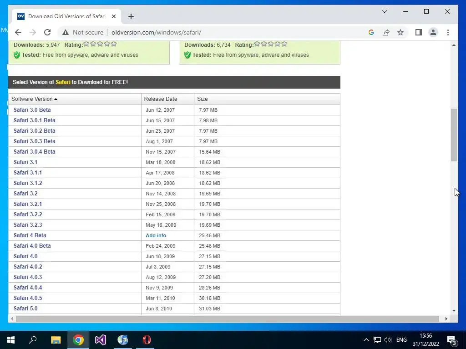Open the Google search icon in address bar
Screen dimensions: 466x349
371,32
